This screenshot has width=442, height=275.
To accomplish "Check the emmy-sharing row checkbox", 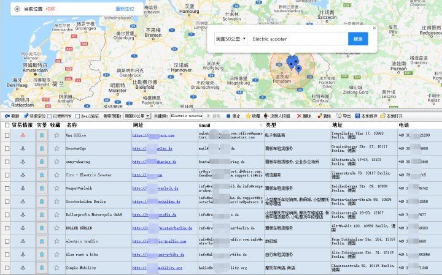I will pos(7,162).
